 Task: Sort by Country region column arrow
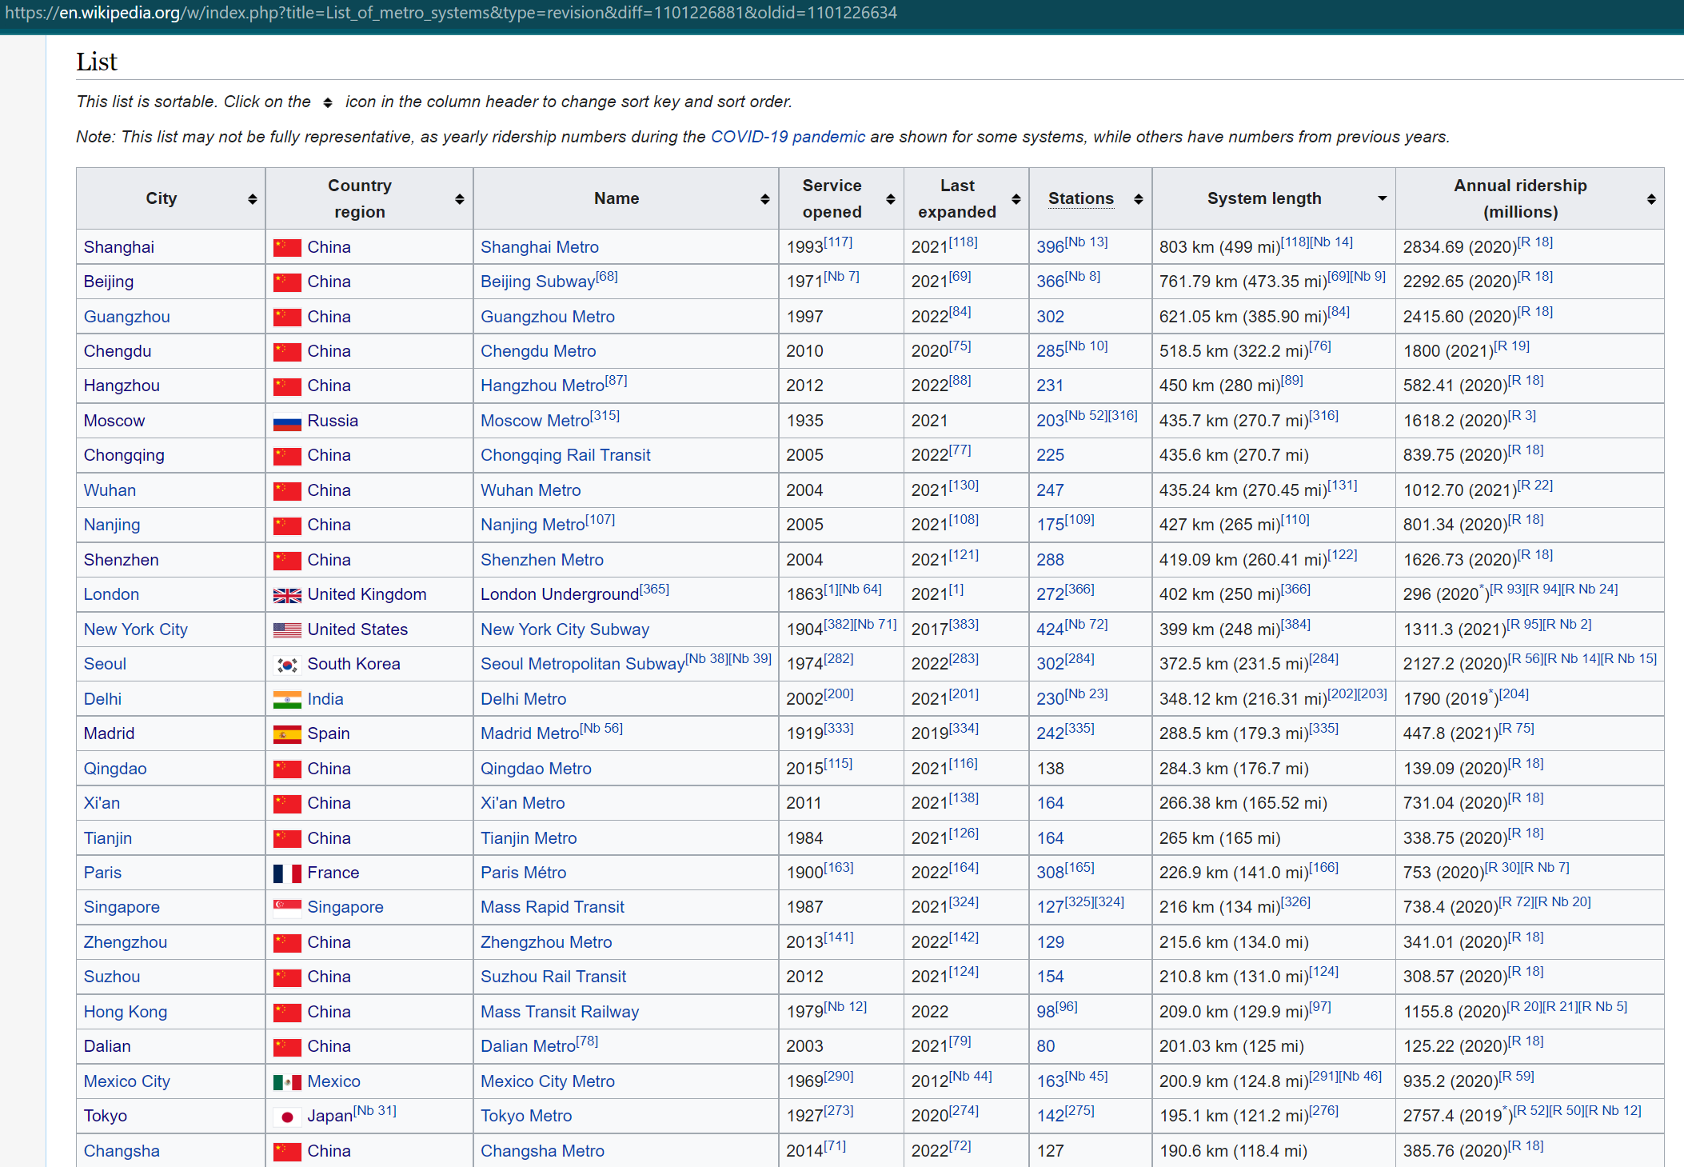point(460,199)
